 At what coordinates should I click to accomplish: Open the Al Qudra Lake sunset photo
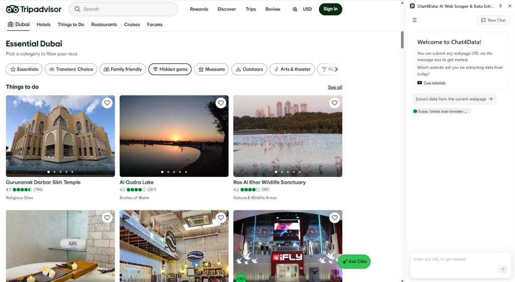[174, 136]
